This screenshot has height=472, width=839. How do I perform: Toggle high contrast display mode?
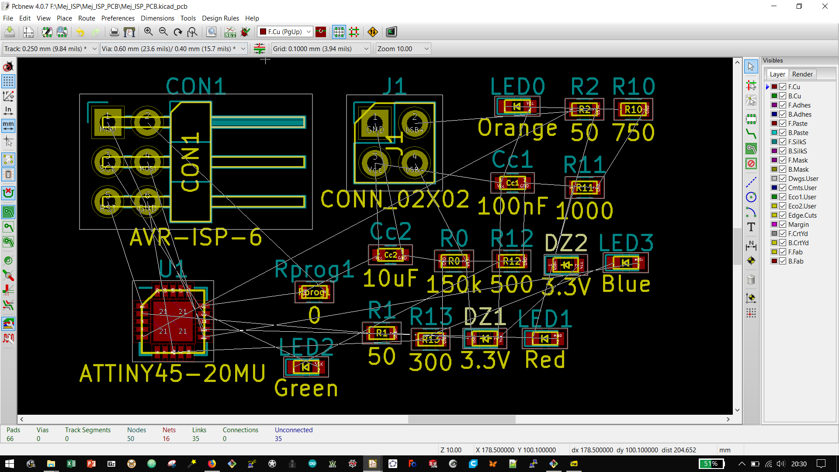tap(8, 323)
